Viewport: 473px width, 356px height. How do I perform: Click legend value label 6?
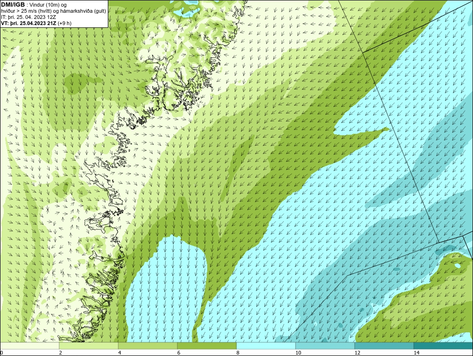(x=179, y=353)
